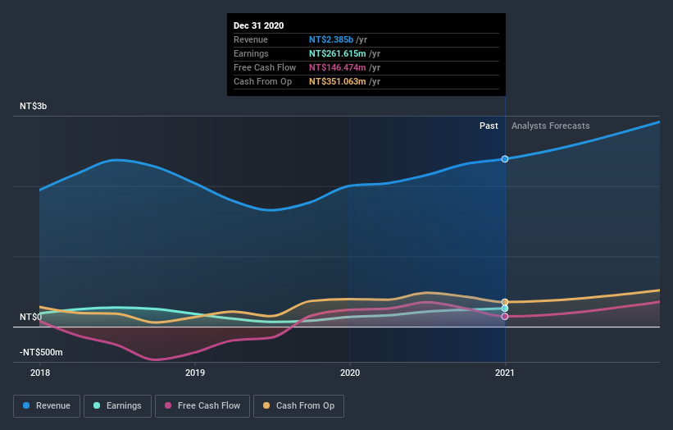Click the 2018 x-axis label
The image size is (673, 430).
point(40,373)
